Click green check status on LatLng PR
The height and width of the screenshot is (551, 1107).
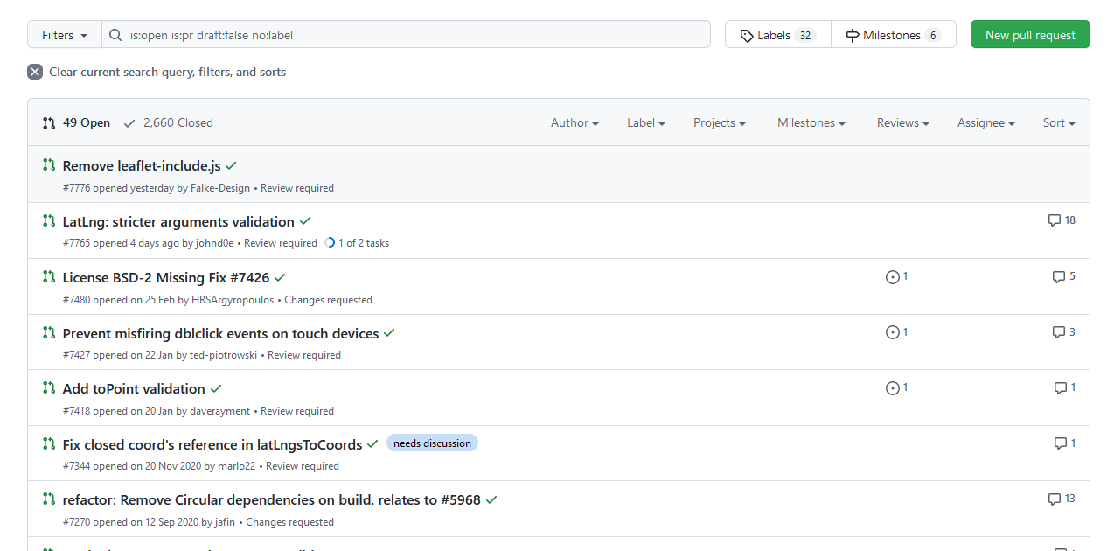coord(305,221)
